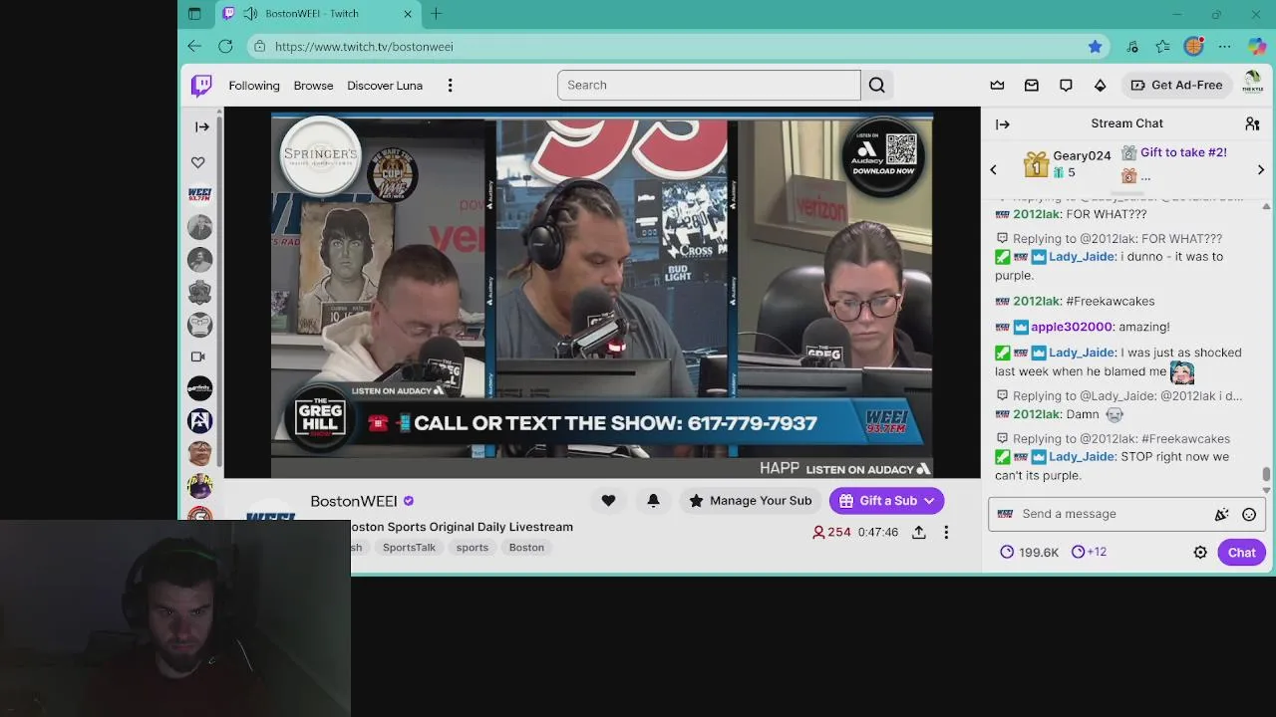The width and height of the screenshot is (1276, 717).
Task: Open a new browser tab
Action: [436, 14]
